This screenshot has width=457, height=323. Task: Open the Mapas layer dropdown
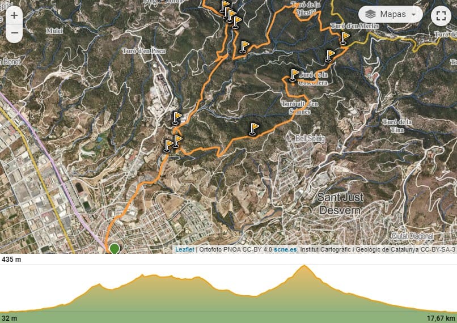click(390, 14)
